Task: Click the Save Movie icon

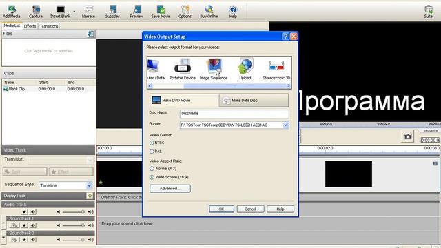Action: [x=161, y=12]
